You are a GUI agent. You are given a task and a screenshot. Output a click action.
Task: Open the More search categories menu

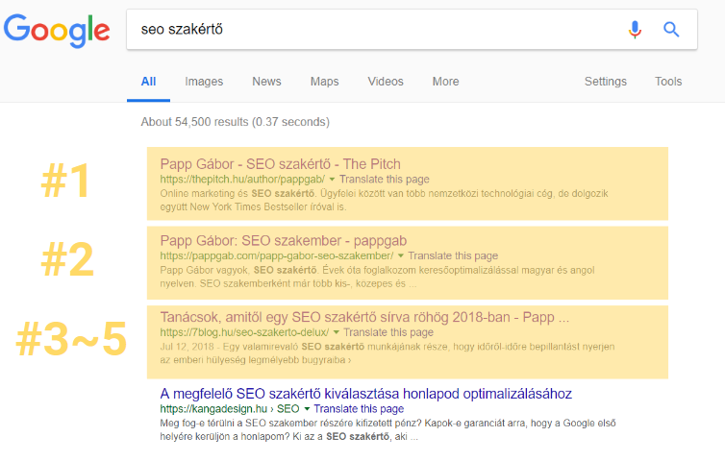445,82
